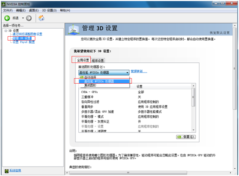Image resolution: width=239 pixels, height=176 pixels.
Task: Open the 文件(F) menu
Action: coord(8,10)
